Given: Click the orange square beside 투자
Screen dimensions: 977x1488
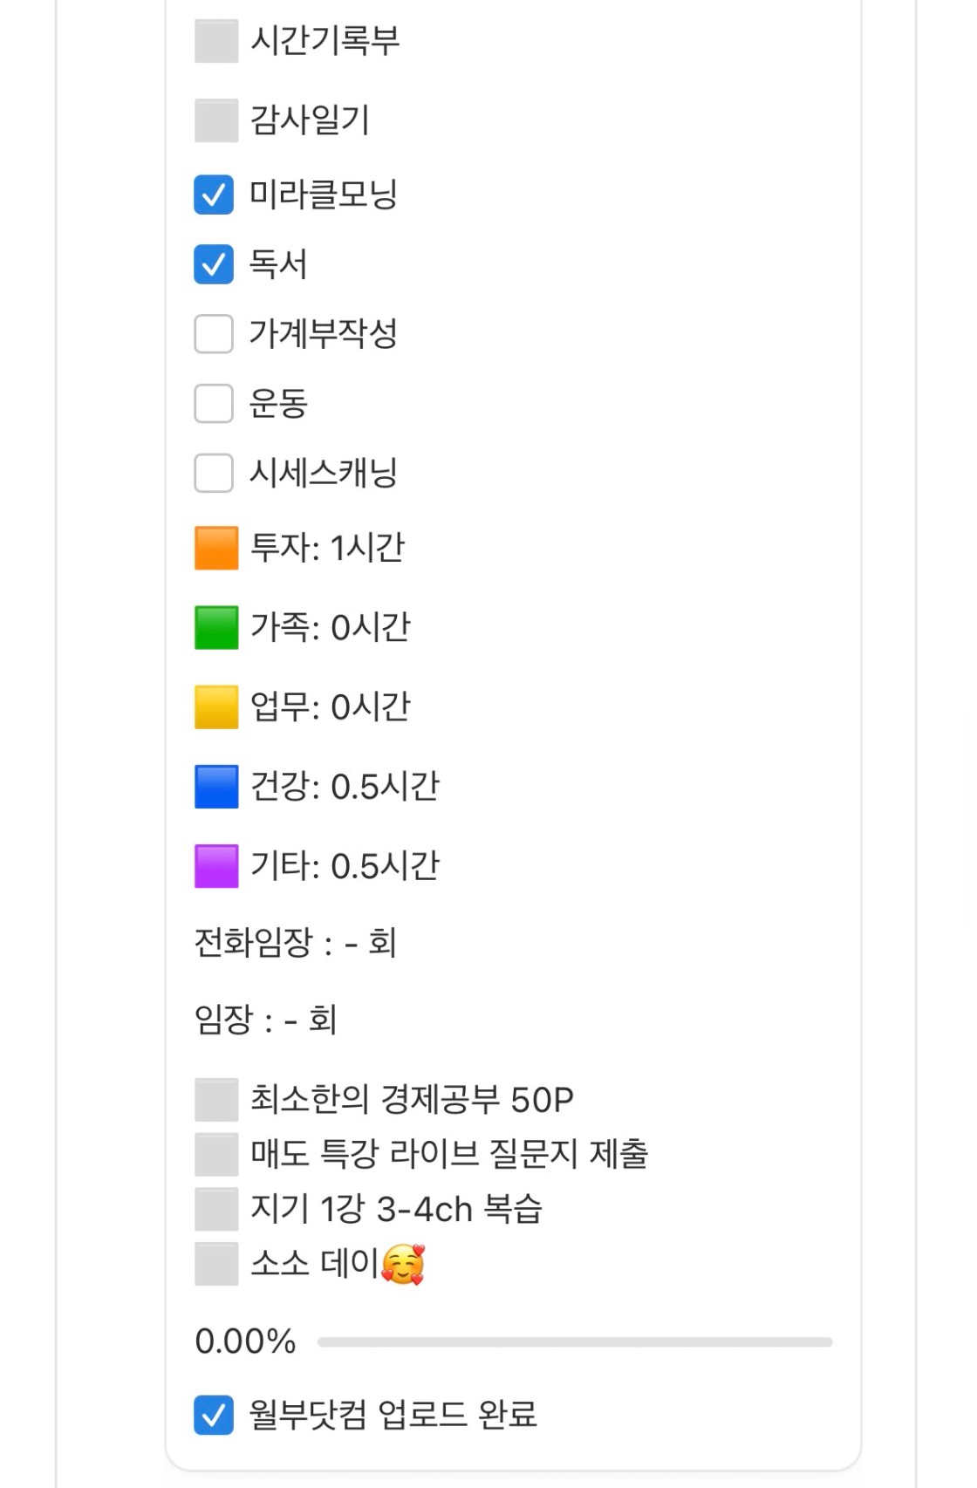Looking at the screenshot, I should click(x=215, y=549).
